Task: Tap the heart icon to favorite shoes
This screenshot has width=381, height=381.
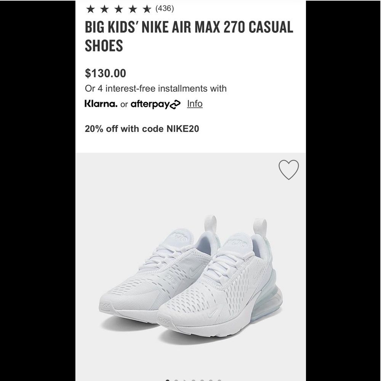Action: coord(289,170)
